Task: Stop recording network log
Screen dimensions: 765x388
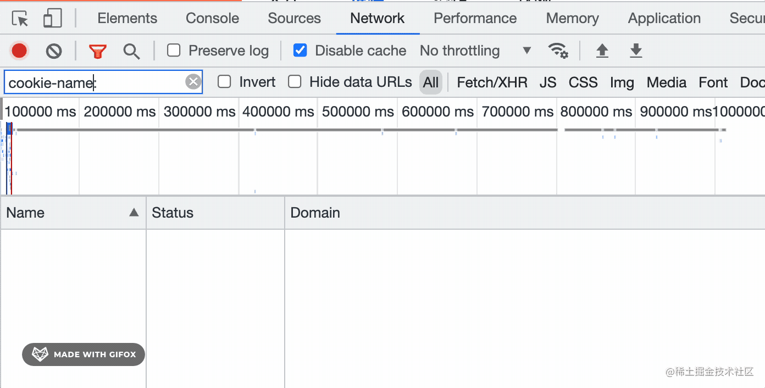Action: (x=19, y=51)
